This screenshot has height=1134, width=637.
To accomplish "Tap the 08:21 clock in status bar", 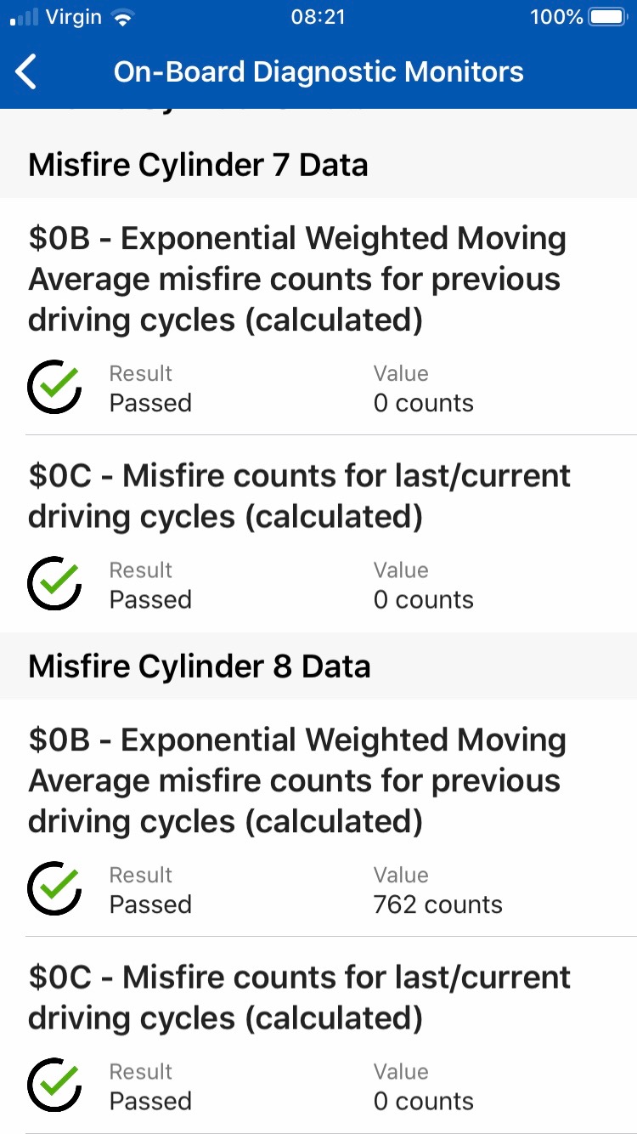I will pyautogui.click(x=318, y=18).
